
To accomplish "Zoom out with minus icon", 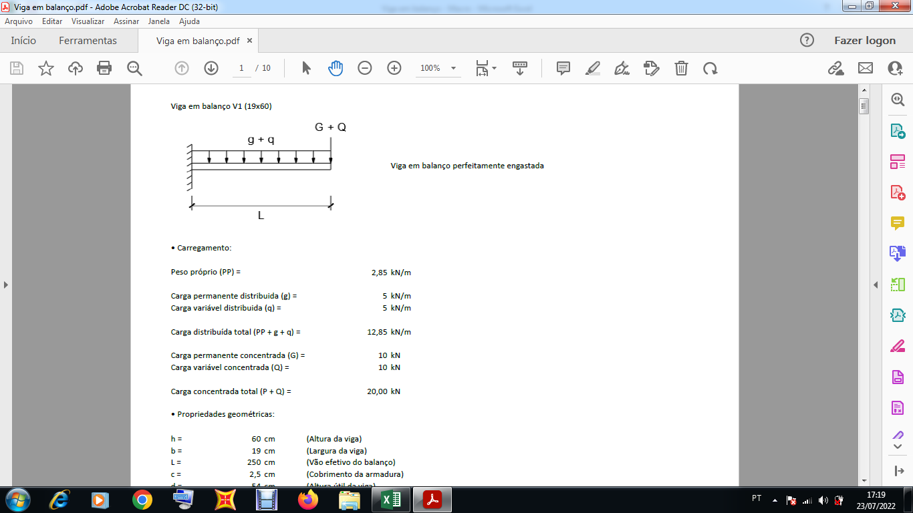I will (365, 68).
